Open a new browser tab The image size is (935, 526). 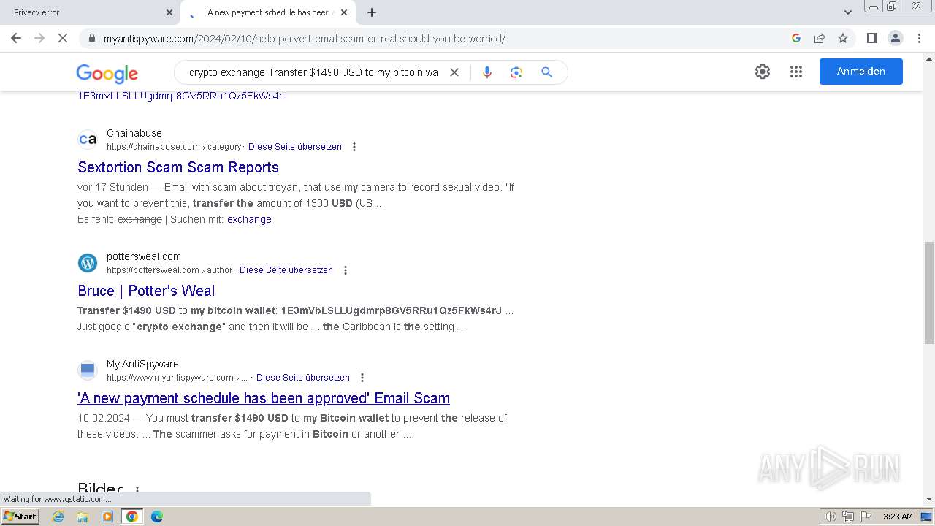[x=372, y=12]
